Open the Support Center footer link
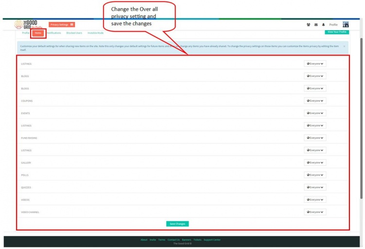The height and width of the screenshot is (249, 365). [x=212, y=240]
